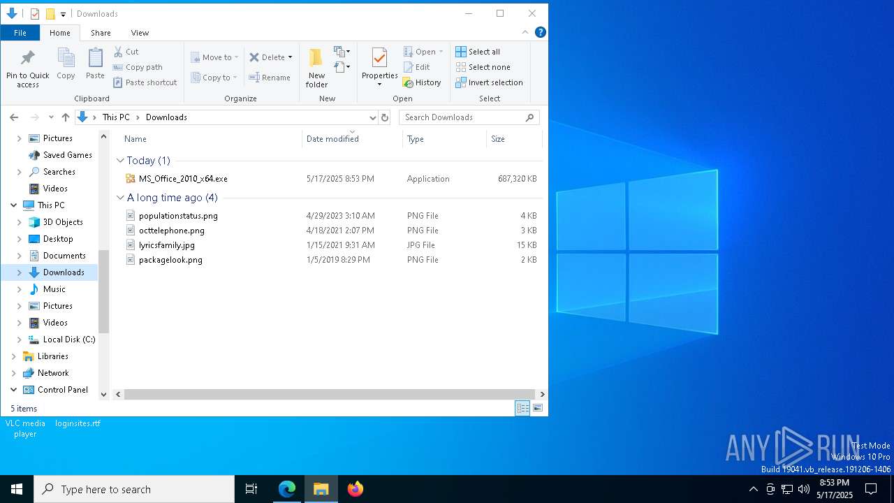
Task: Click the Rename command
Action: [270, 78]
